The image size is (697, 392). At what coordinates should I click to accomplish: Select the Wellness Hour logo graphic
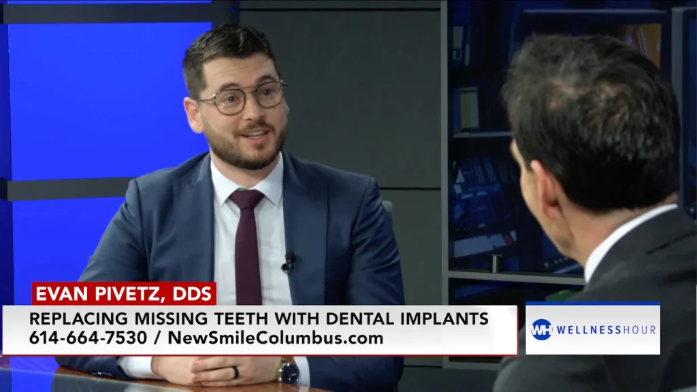pos(592,328)
